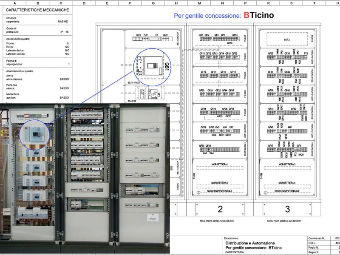Select column T header

point(314,3)
